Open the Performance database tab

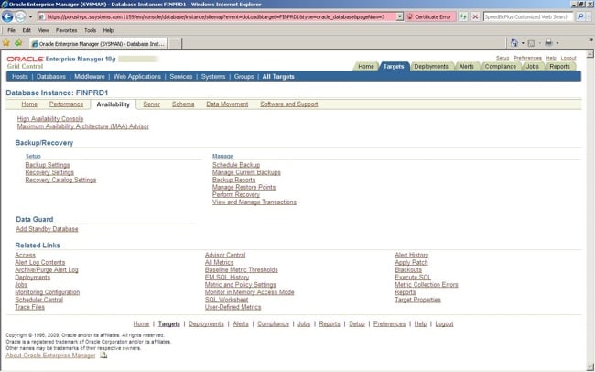[x=66, y=104]
